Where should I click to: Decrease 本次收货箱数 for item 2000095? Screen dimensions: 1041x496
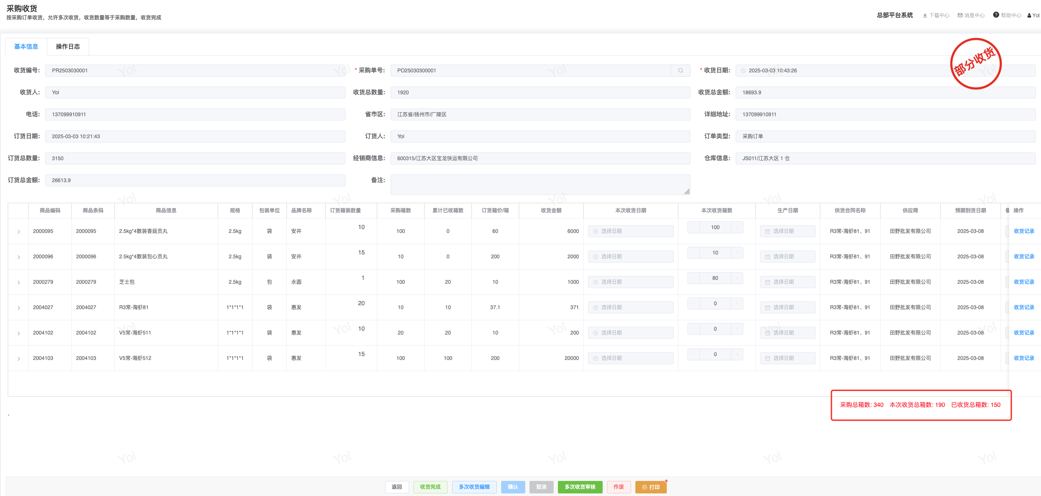click(x=693, y=227)
